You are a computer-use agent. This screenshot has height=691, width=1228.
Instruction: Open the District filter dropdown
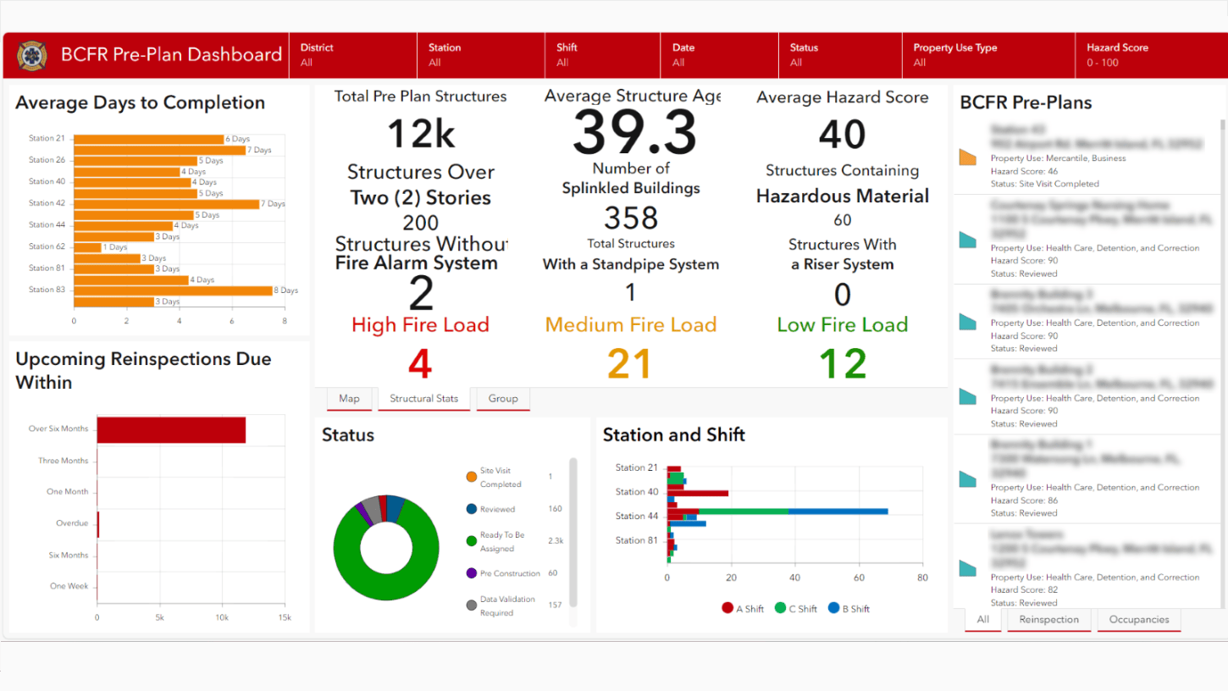tap(352, 54)
